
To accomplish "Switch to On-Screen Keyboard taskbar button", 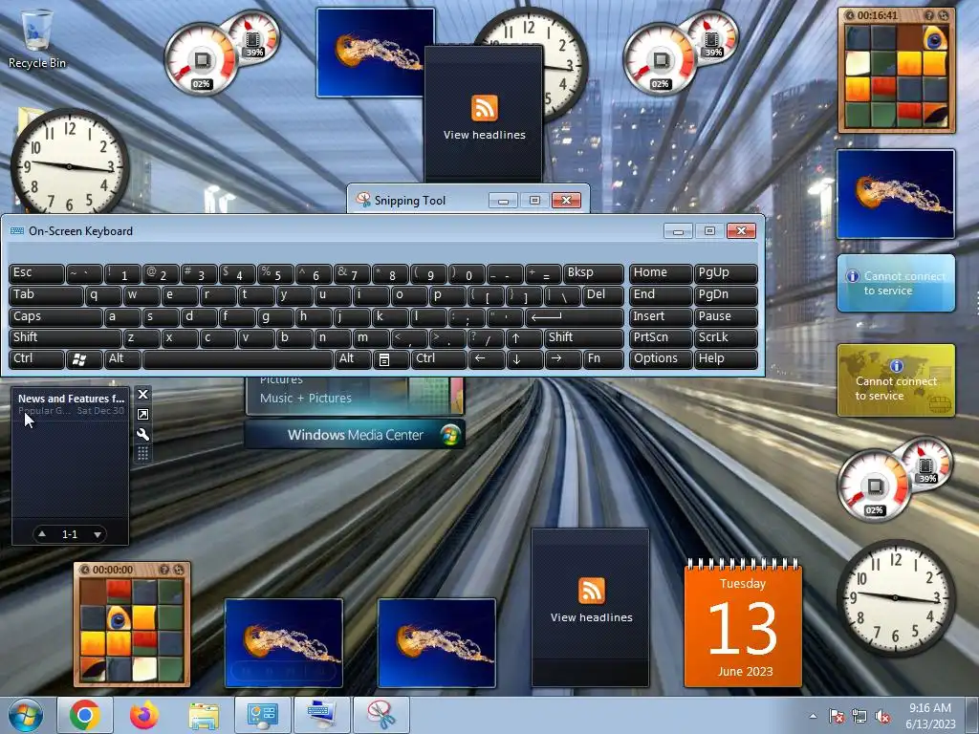I will (x=322, y=715).
